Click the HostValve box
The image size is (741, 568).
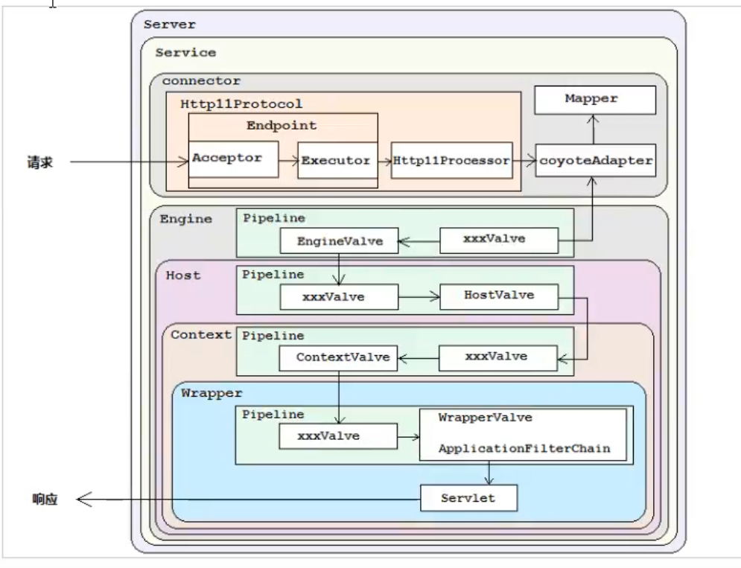pyautogui.click(x=498, y=296)
